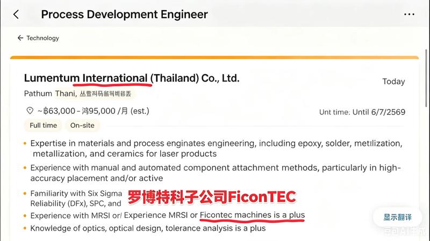
Task: Open Lumentum International (Thailand) company name
Action: [132, 78]
